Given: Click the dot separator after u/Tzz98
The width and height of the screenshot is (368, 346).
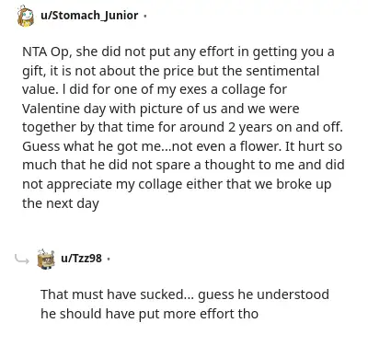Looking at the screenshot, I should click(108, 259).
